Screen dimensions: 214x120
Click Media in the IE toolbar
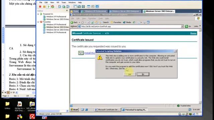pos(127,22)
